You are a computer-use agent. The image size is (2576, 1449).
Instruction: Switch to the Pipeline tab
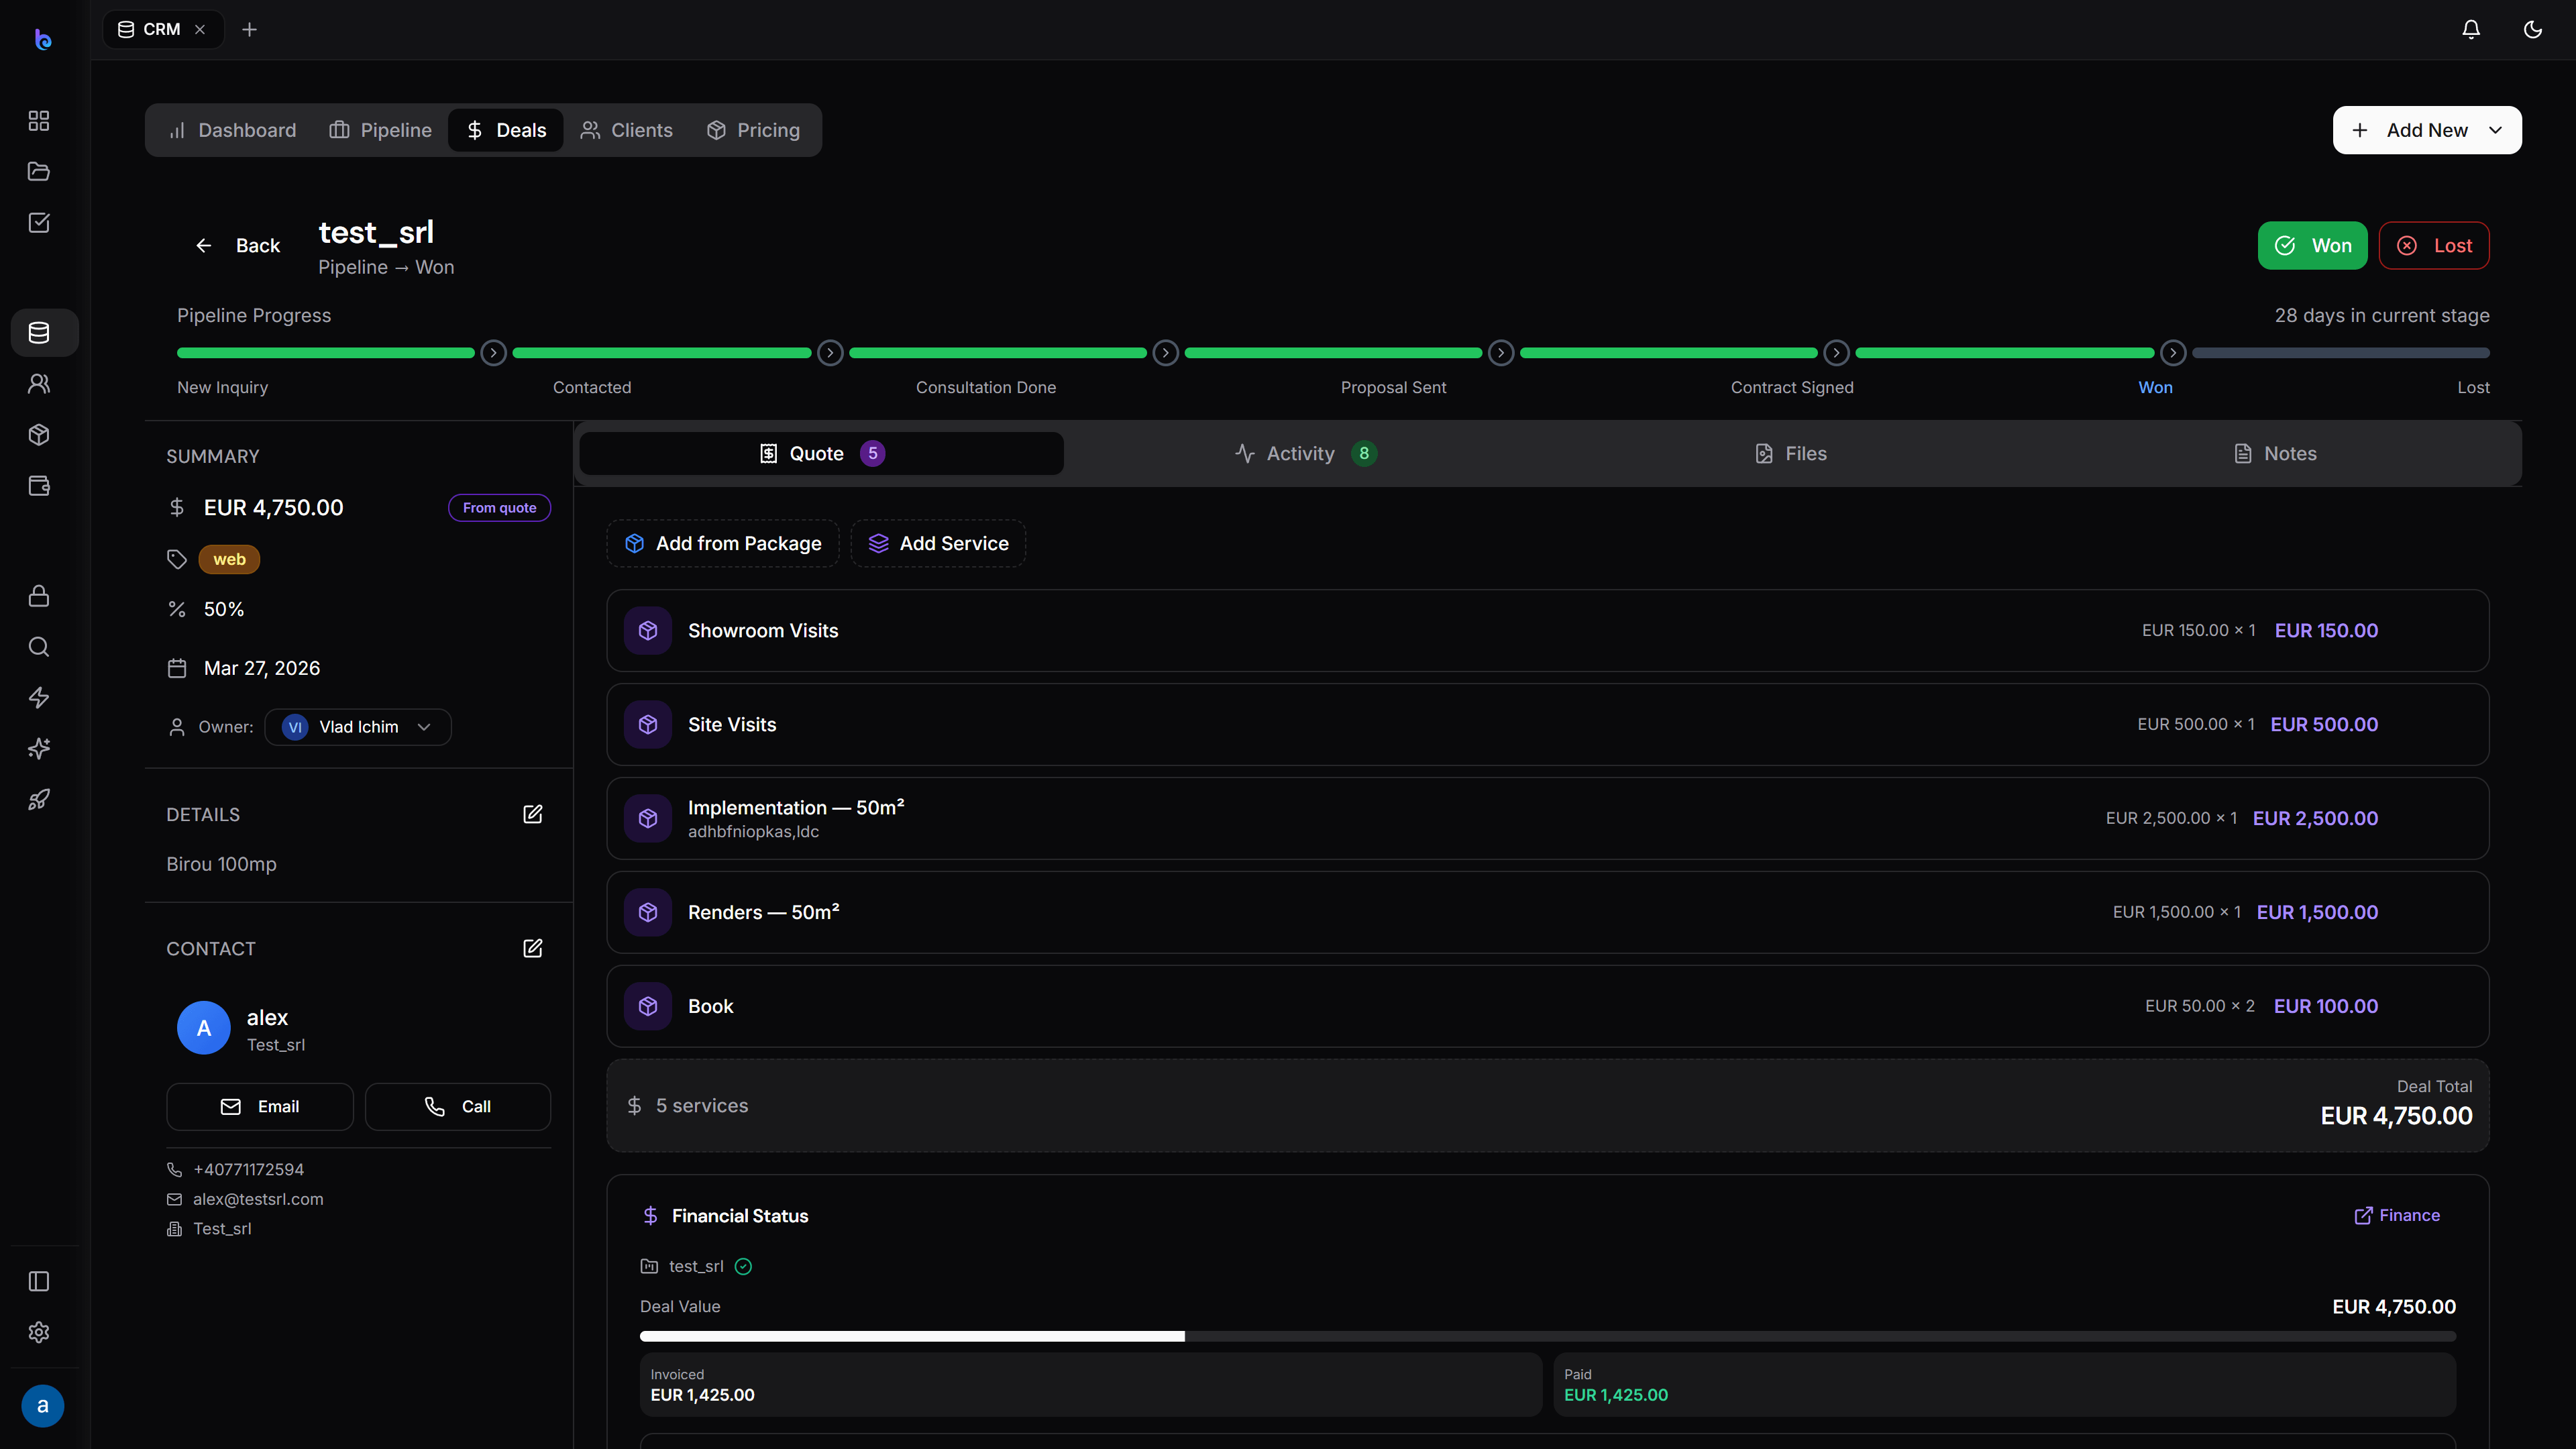pos(381,130)
